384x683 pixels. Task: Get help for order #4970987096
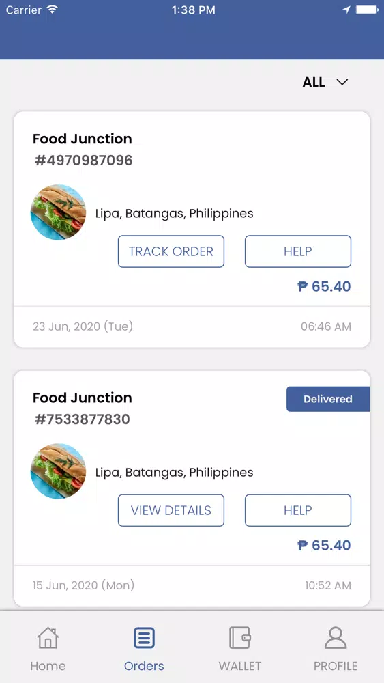[298, 251]
